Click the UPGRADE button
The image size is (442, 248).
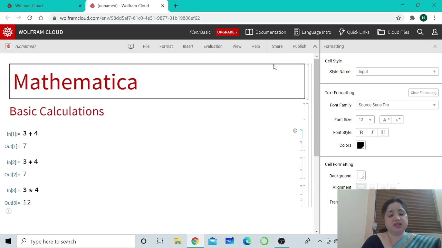click(227, 32)
